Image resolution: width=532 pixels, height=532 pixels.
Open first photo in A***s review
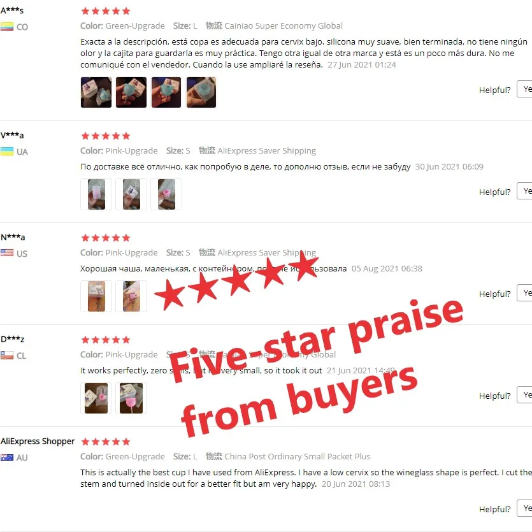coord(96,92)
